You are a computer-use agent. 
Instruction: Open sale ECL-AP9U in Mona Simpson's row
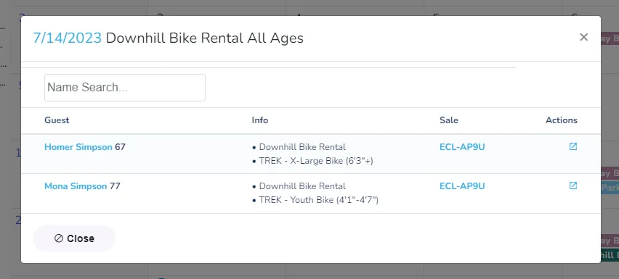click(462, 186)
